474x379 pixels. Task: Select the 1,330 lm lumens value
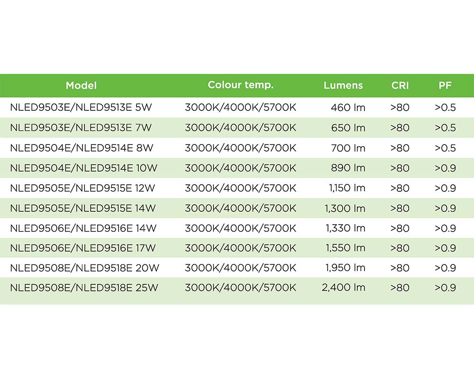345,228
